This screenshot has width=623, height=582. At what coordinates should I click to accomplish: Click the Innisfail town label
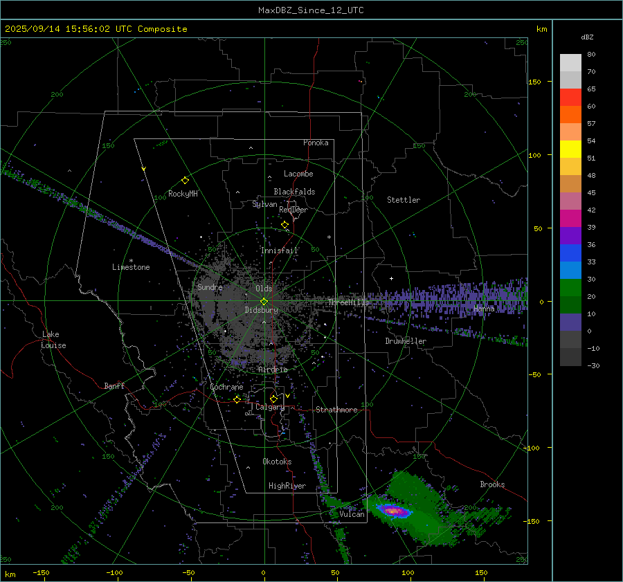(x=280, y=251)
